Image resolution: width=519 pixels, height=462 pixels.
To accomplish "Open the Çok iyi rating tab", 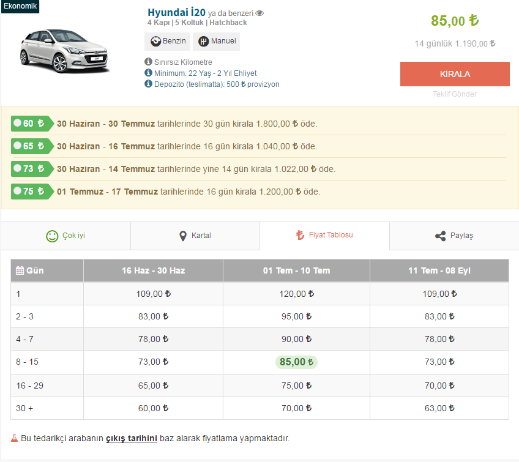I will 65,236.
